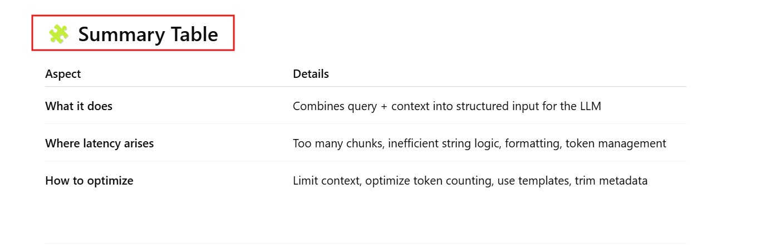Click the plus sign between query and context
This screenshot has height=248, width=771.
coord(384,106)
